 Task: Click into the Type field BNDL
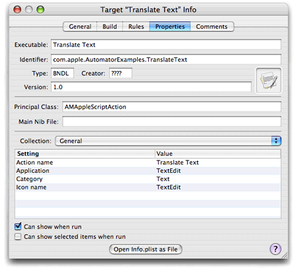click(62, 73)
